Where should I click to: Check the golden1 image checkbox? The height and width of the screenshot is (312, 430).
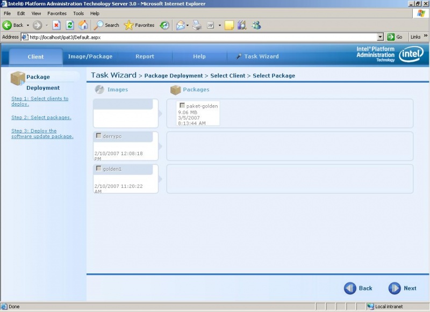[99, 169]
